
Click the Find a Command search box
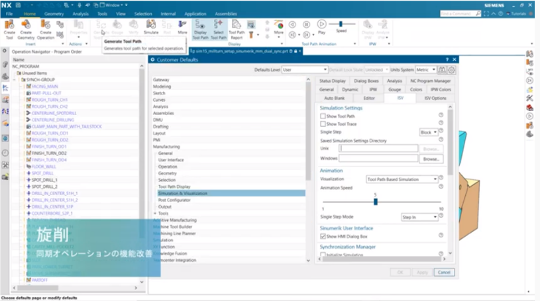pyautogui.click(x=457, y=14)
